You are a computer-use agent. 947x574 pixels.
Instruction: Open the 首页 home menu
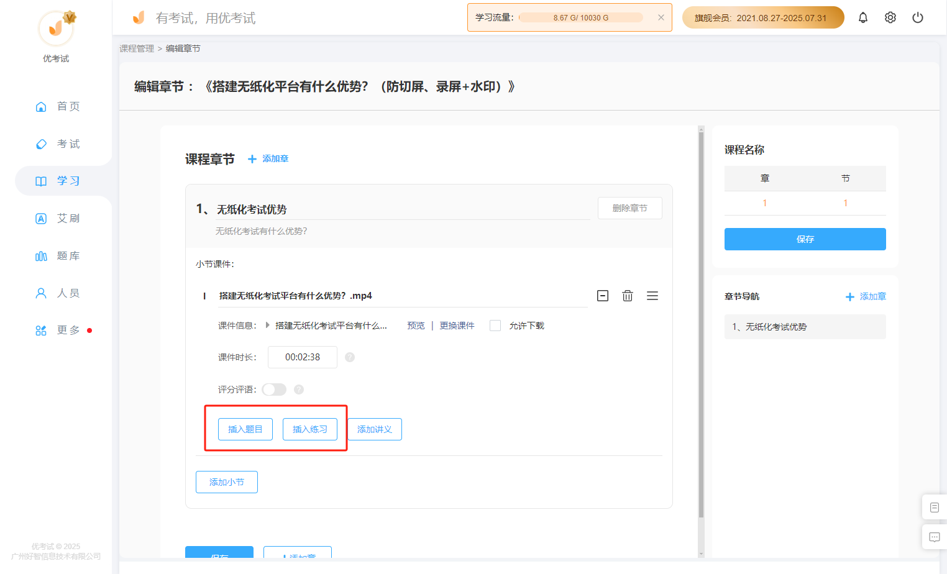click(x=57, y=106)
